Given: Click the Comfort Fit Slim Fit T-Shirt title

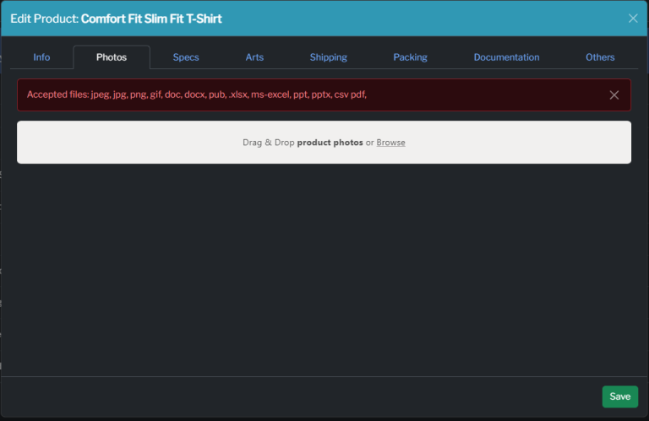Looking at the screenshot, I should [151, 19].
